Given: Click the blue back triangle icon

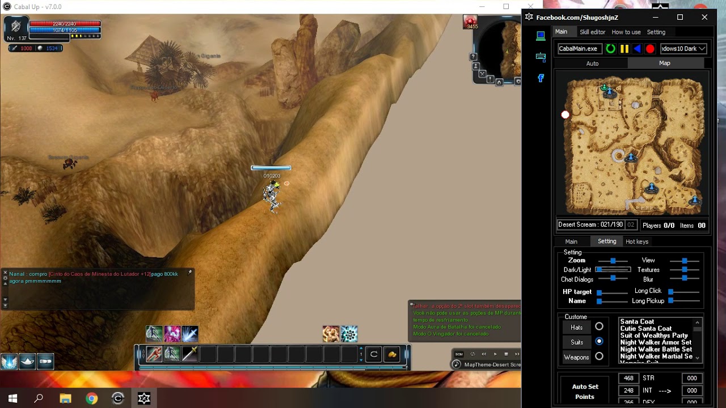Looking at the screenshot, I should (637, 49).
